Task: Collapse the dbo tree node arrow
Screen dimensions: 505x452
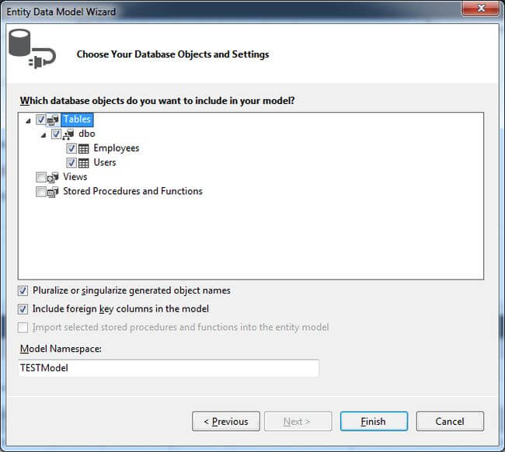Action: 44,135
